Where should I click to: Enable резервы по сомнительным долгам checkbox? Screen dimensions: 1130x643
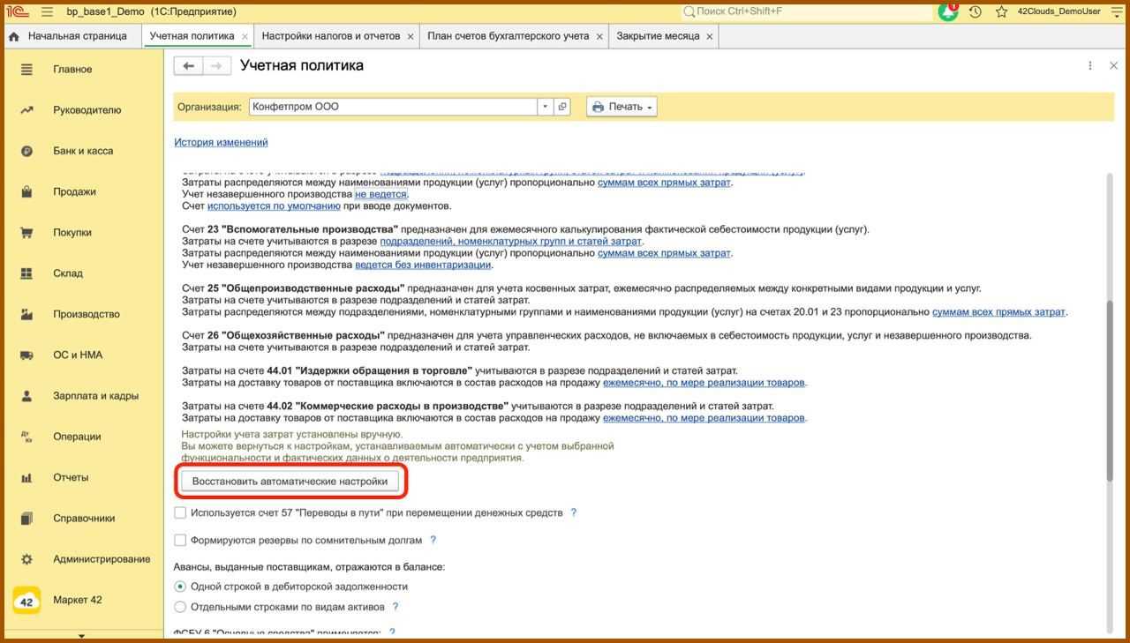180,540
